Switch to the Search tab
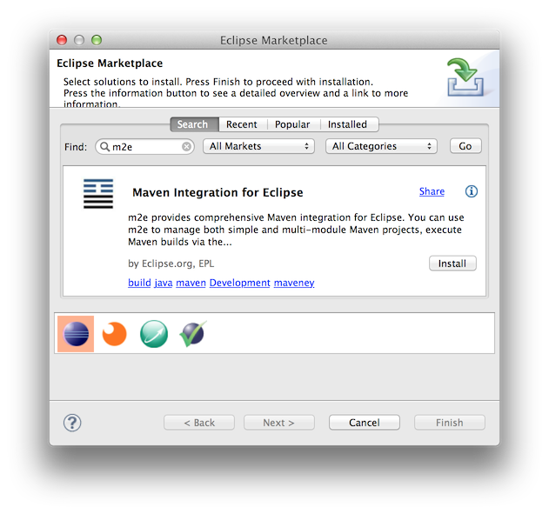The height and width of the screenshot is (514, 549). 194,124
